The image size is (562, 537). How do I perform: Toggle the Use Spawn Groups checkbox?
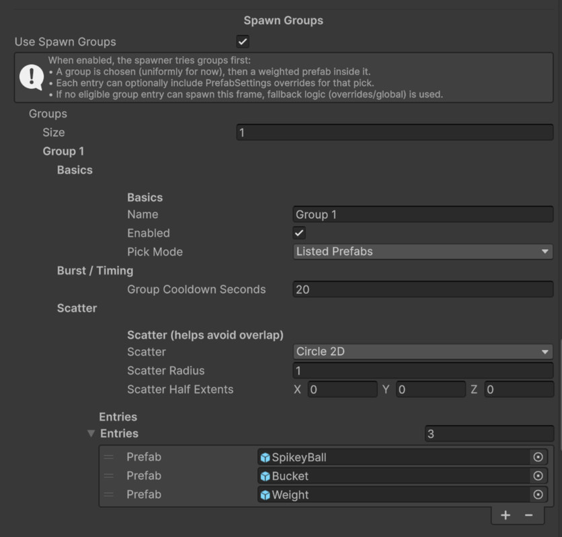tap(243, 42)
